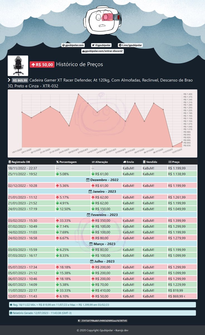
Task: Click the 5.08% decrease percentage cell
Action: 73,174
